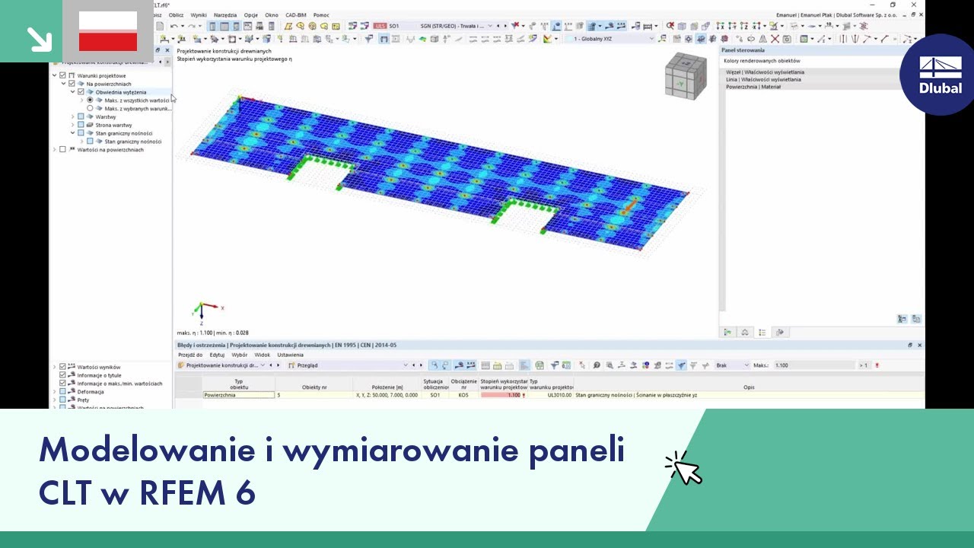Close the results table panel with X
This screenshot has width=974, height=548.
point(919,345)
